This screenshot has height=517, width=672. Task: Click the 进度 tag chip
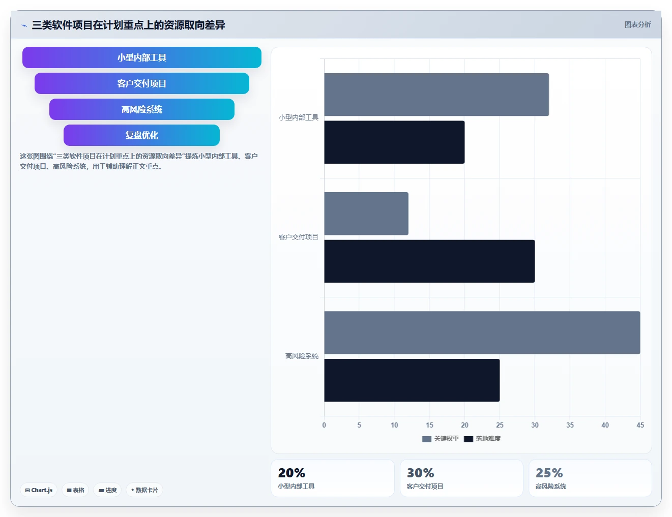[107, 490]
